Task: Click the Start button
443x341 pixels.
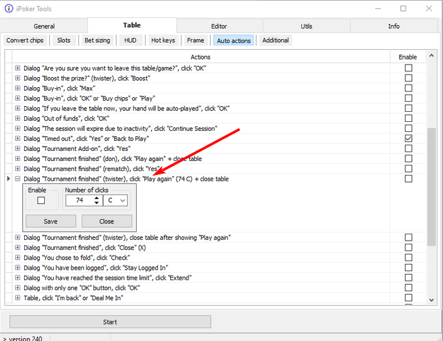Action: (x=110, y=322)
